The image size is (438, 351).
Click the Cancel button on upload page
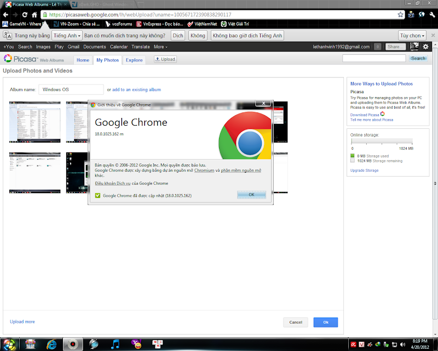pyautogui.click(x=296, y=322)
